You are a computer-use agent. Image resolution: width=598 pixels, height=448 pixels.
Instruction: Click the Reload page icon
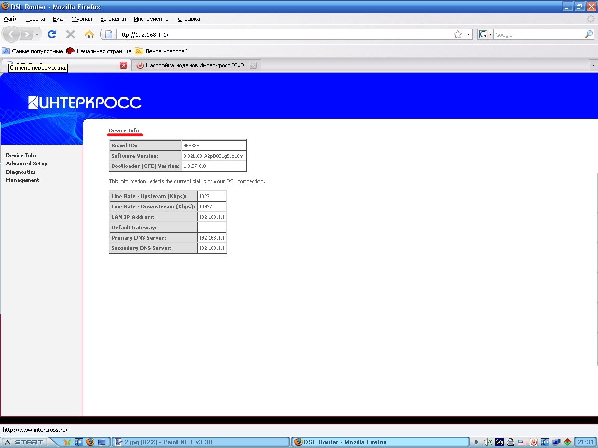click(x=52, y=35)
